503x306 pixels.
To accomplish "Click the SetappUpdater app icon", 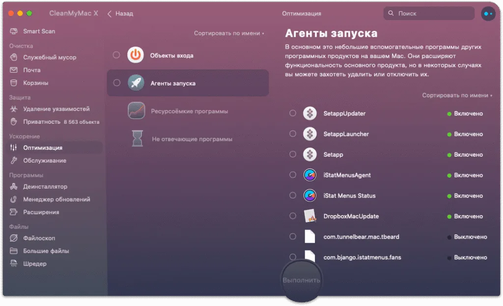I will click(x=310, y=113).
